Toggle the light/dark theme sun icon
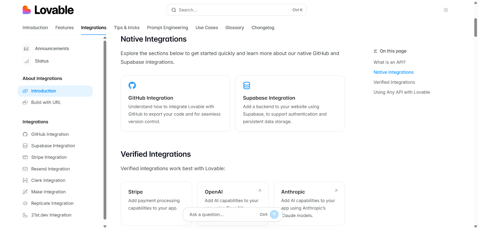 (x=446, y=10)
